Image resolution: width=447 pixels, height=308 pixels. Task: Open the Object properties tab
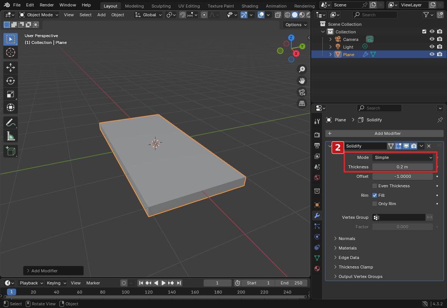[317, 205]
